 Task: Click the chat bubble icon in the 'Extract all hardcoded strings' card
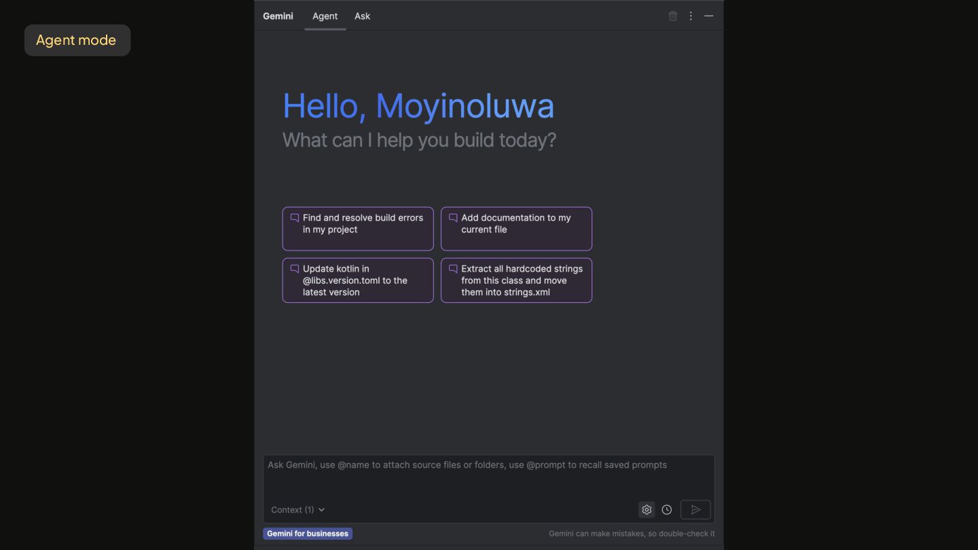coord(453,269)
